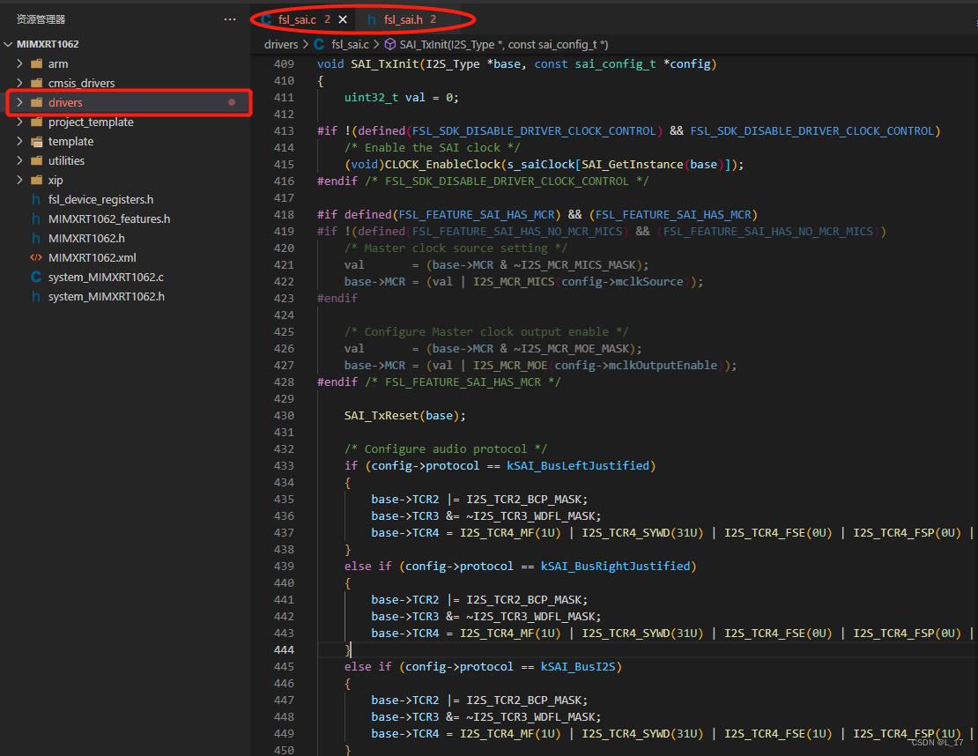978x756 pixels.
Task: Open system_MIMXRT1062.h header file
Action: click(107, 296)
